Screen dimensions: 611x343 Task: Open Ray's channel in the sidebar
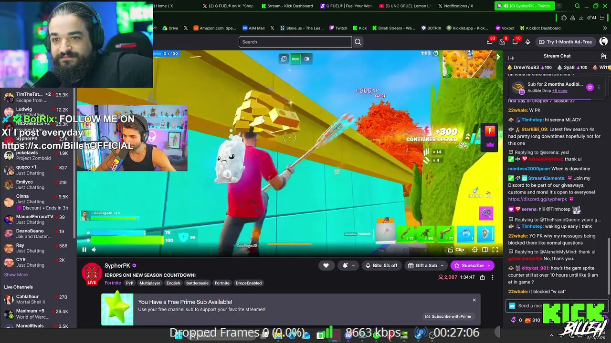(x=37, y=248)
